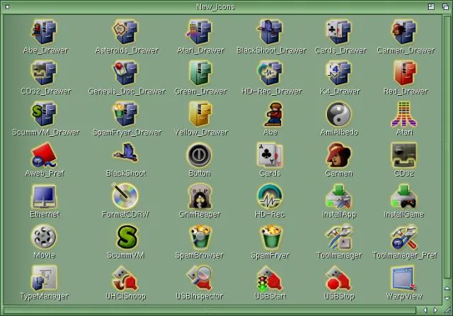Open the Button power icon
The width and height of the screenshot is (453, 316).
[200, 154]
